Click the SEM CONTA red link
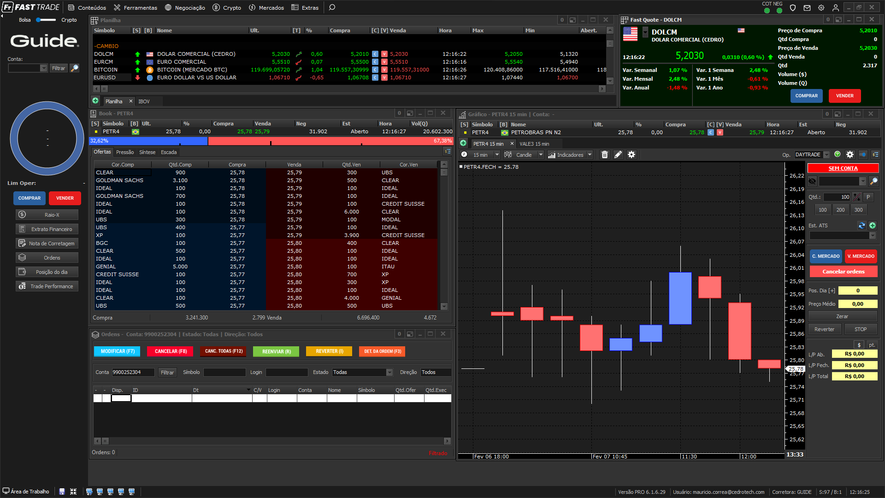This screenshot has height=498, width=885. tap(843, 168)
